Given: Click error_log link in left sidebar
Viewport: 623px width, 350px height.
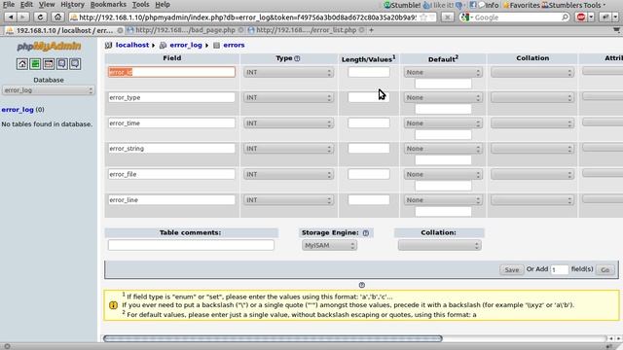Looking at the screenshot, I should 18,110.
